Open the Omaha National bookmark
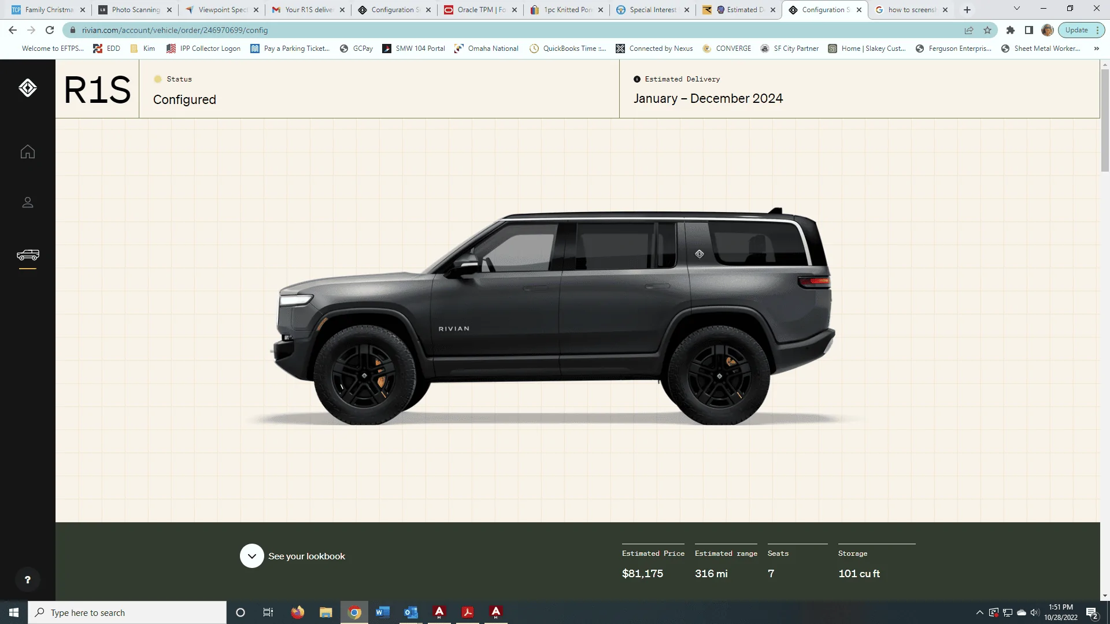1110x624 pixels. tap(487, 49)
